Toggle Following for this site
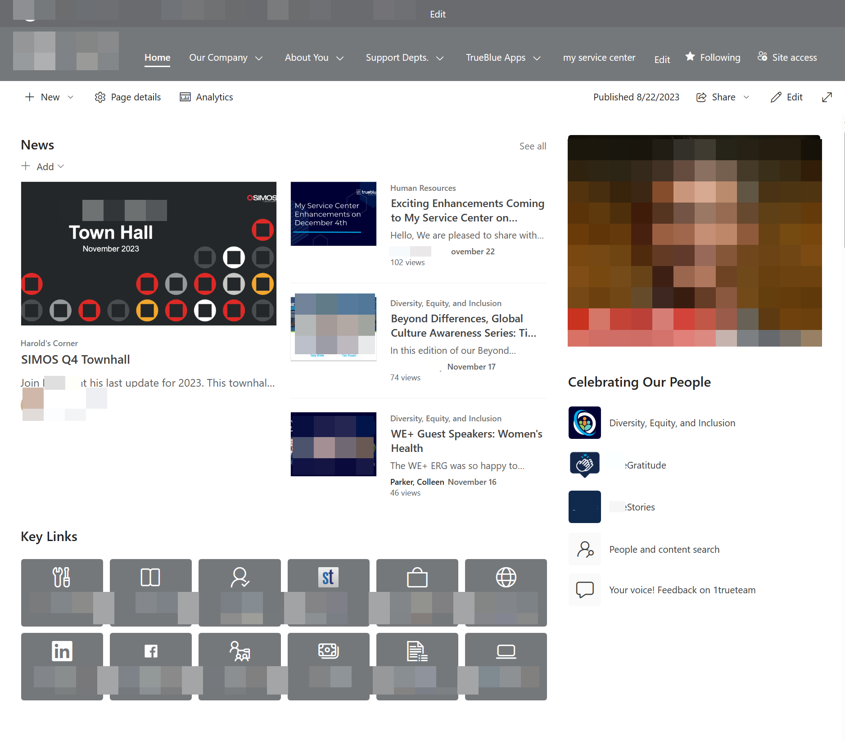The height and width of the screenshot is (740, 845). point(713,57)
